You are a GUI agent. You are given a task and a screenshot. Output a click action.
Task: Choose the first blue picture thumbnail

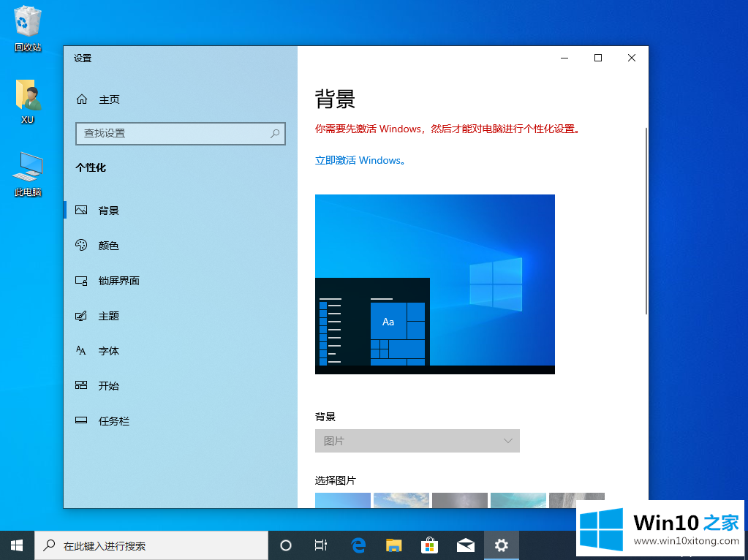click(342, 500)
